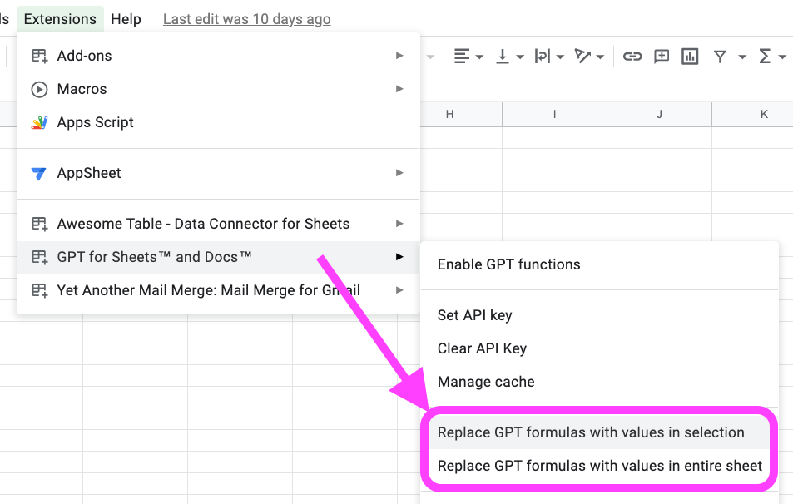Replace GPT formulas with values in selection
This screenshot has height=504, width=793.
(591, 432)
